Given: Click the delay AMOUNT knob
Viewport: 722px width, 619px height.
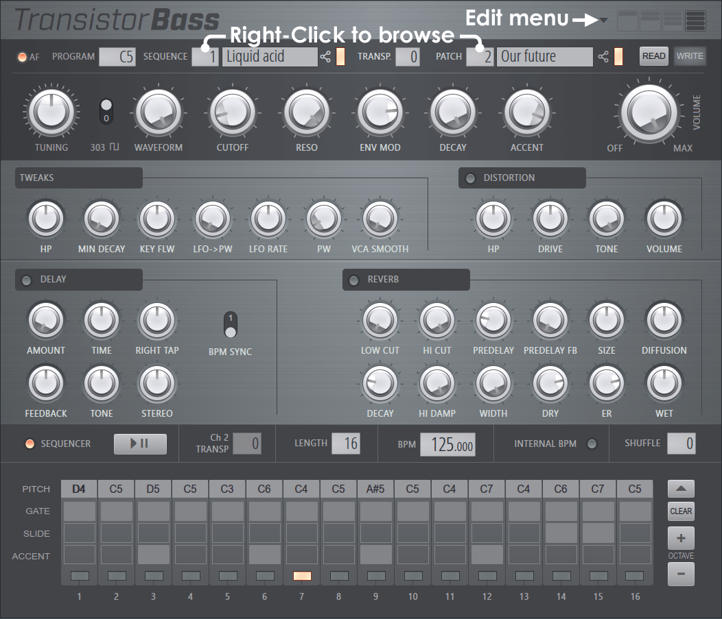Looking at the screenshot, I should pyautogui.click(x=46, y=320).
